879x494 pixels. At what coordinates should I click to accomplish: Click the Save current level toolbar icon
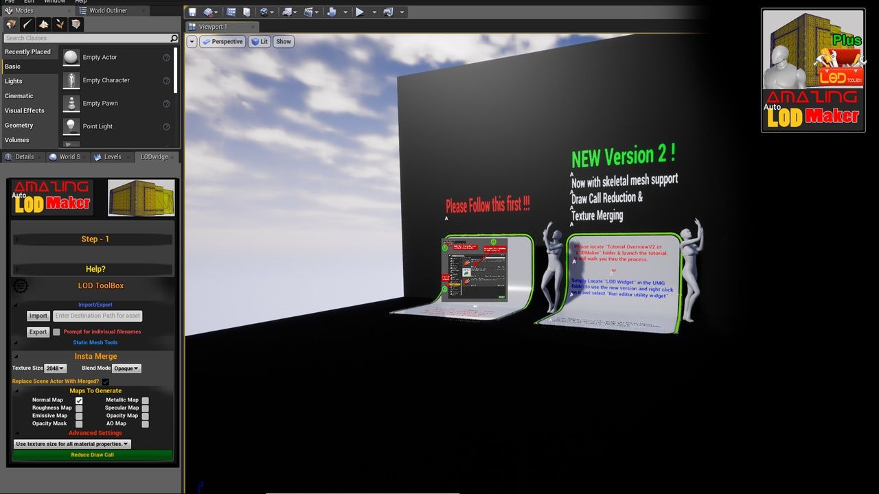click(192, 12)
